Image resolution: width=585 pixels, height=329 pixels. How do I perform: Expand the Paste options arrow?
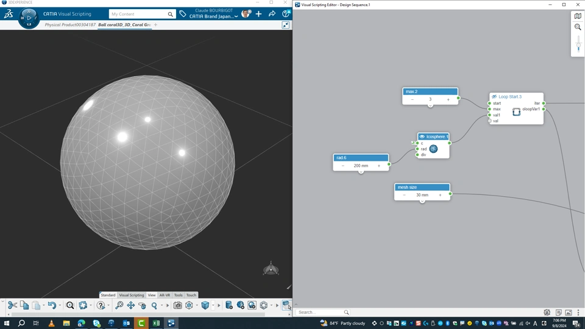point(44,305)
